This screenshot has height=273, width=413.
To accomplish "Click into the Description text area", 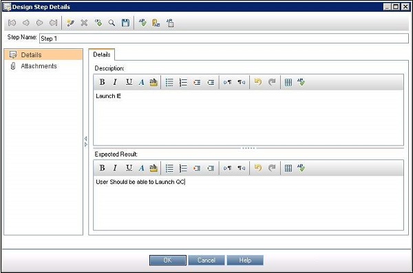I will pyautogui.click(x=248, y=118).
